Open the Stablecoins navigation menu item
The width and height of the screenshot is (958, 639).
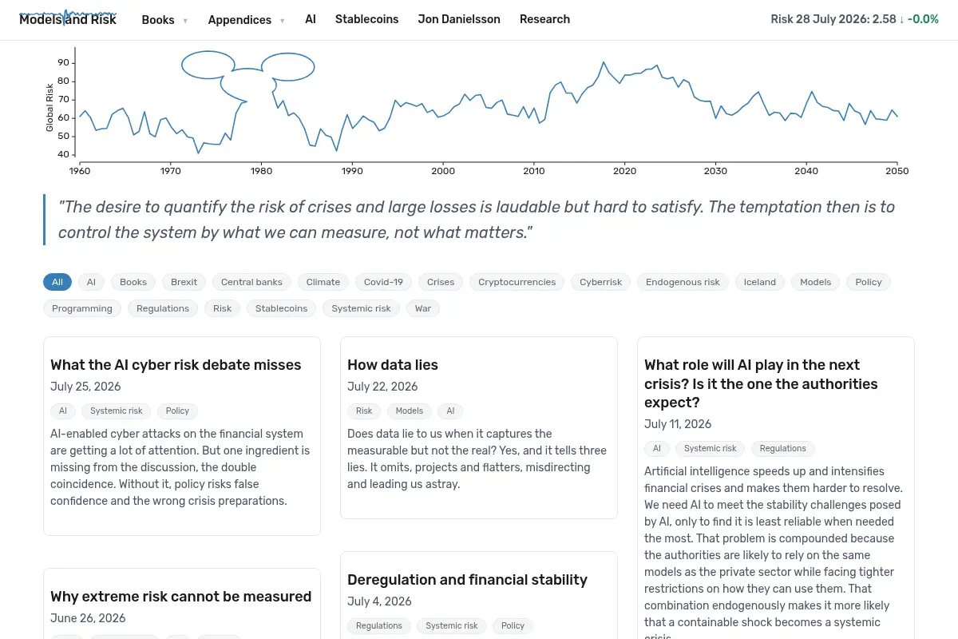click(366, 19)
